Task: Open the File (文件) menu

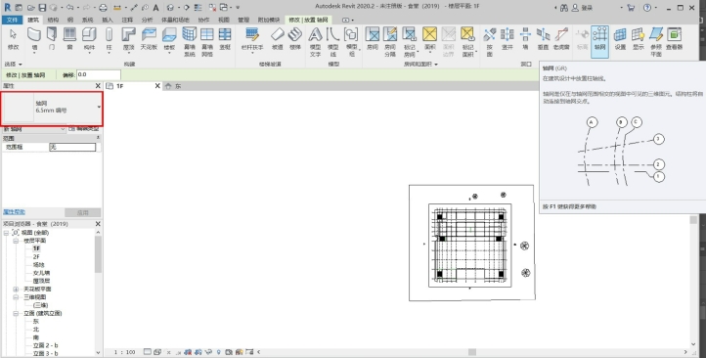Action: pos(12,20)
